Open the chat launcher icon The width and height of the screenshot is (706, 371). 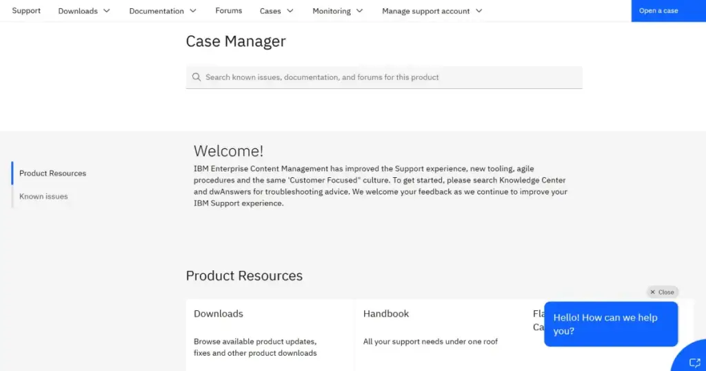pyautogui.click(x=694, y=363)
